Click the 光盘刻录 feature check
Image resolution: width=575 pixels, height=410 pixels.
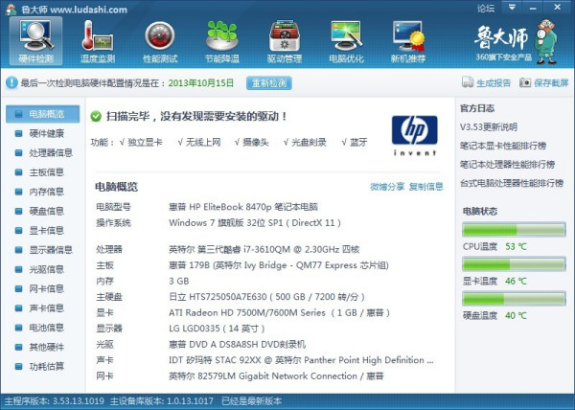point(305,142)
